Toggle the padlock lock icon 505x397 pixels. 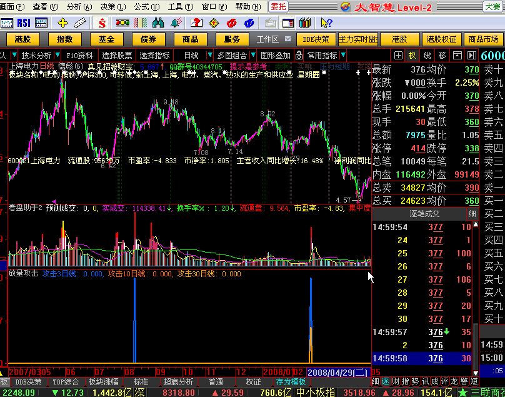pos(299,56)
